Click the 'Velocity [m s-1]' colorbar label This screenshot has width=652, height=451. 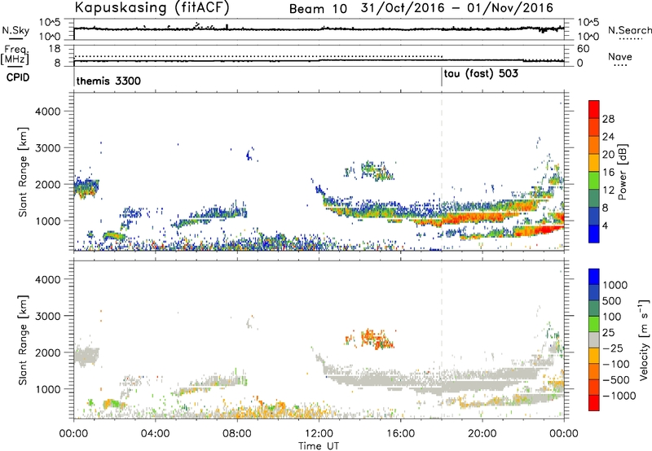pyautogui.click(x=644, y=339)
